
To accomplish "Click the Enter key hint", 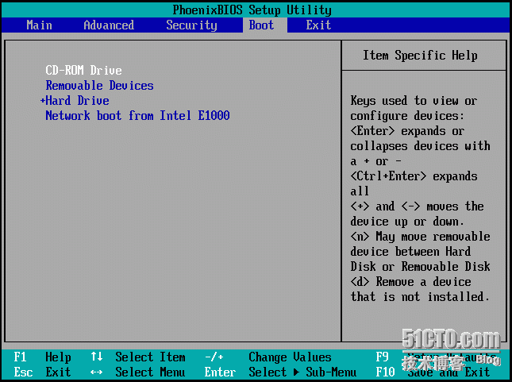I will (x=220, y=372).
